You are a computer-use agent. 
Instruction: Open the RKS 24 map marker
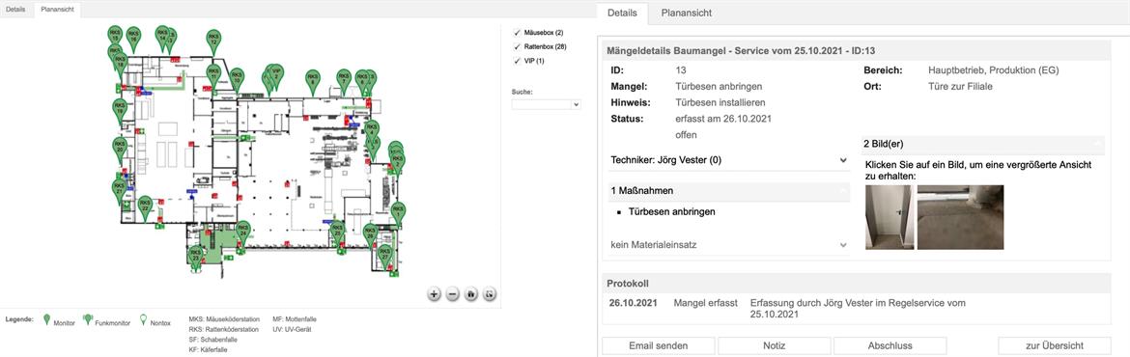(243, 233)
